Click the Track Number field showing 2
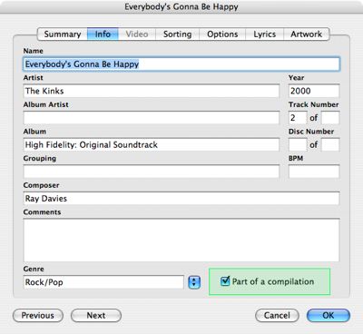The width and height of the screenshot is (363, 334). tap(298, 118)
